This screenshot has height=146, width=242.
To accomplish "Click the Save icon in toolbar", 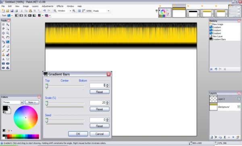I will click(x=12, y=11).
